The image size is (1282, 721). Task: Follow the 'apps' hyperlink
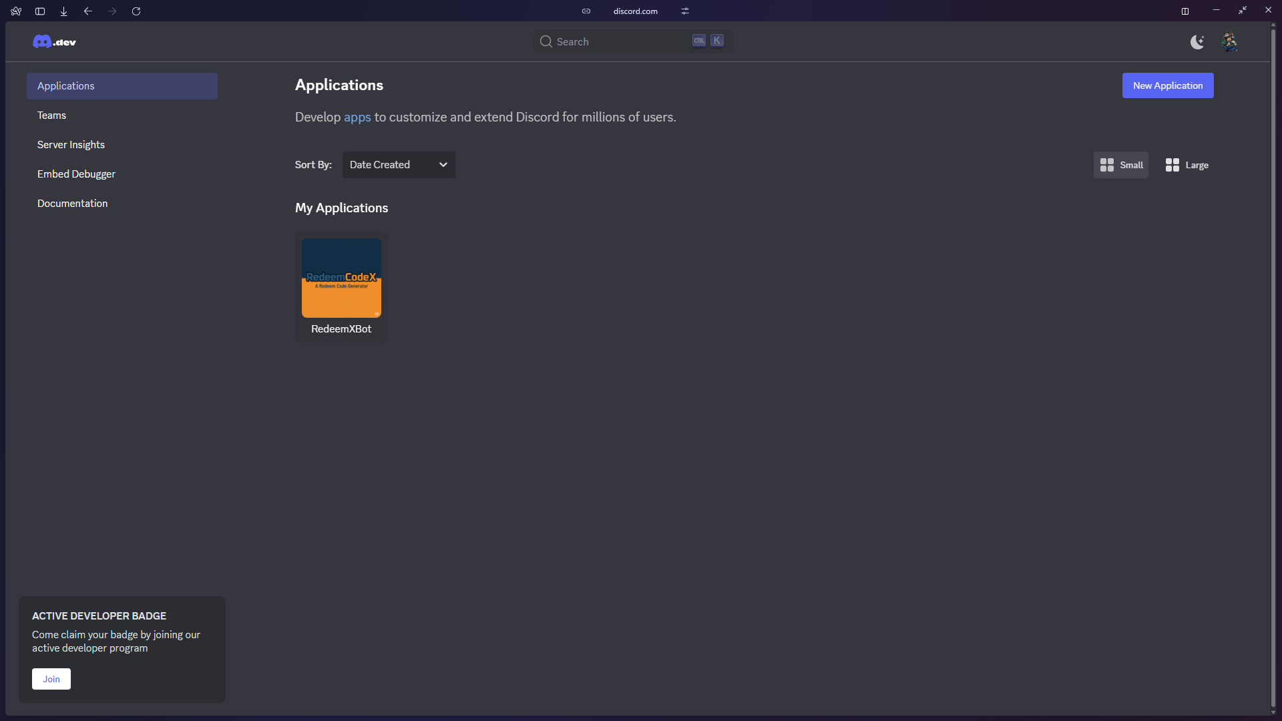click(357, 117)
